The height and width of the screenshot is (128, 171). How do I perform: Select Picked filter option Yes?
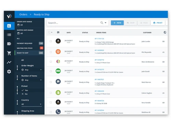tap(25, 90)
